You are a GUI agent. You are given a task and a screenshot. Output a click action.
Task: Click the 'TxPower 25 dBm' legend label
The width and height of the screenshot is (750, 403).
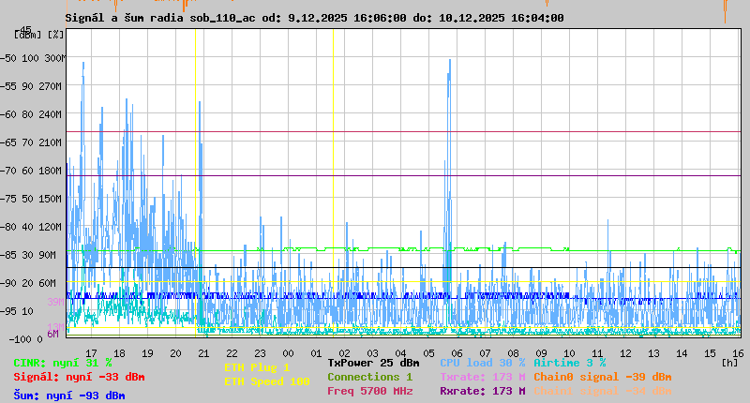click(x=373, y=363)
